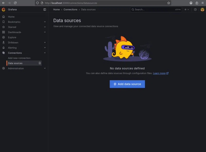Open Bookmarks menu item
This screenshot has width=206, height=152.
pos(14,22)
